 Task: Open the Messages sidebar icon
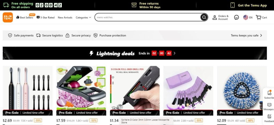coord(269,105)
